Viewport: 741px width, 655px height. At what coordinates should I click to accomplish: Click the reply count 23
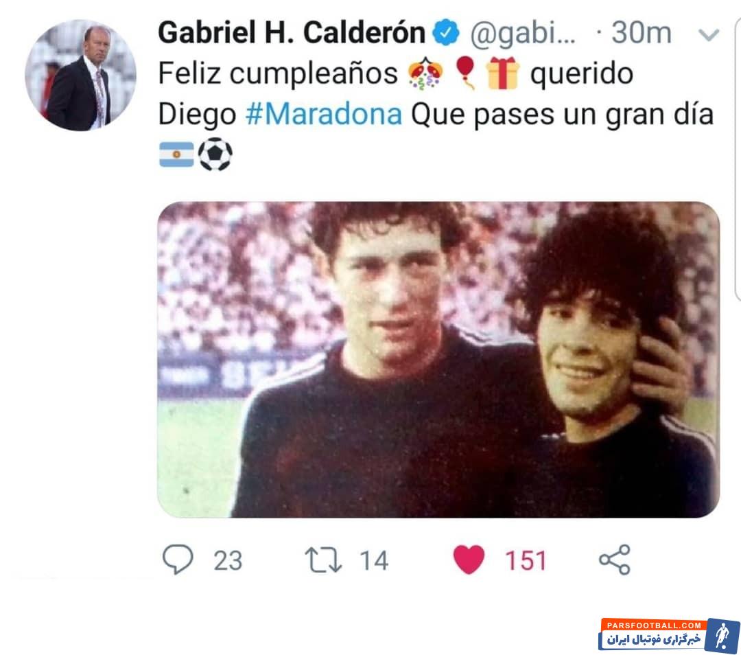[x=228, y=561]
